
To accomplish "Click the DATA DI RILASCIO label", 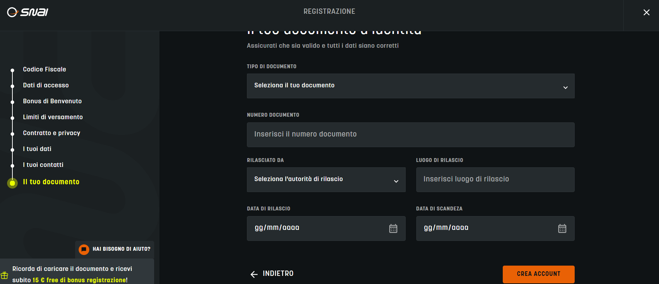I will click(x=269, y=209).
